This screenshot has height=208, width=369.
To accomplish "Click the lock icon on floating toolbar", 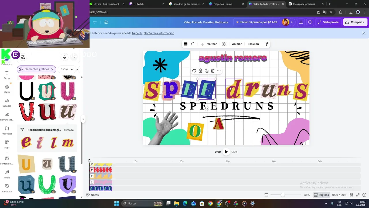I will (x=200, y=71).
